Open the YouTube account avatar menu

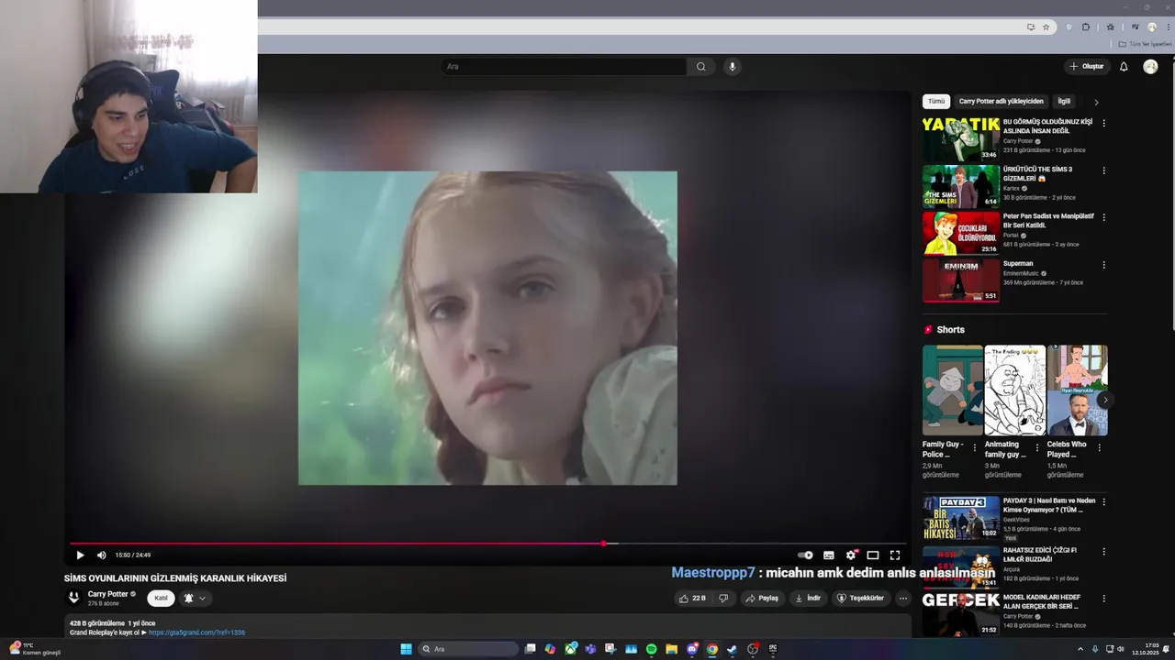pos(1150,66)
